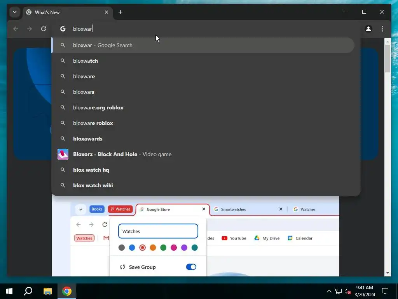Reload the page with the refresh icon
This screenshot has width=398, height=299.
[44, 29]
